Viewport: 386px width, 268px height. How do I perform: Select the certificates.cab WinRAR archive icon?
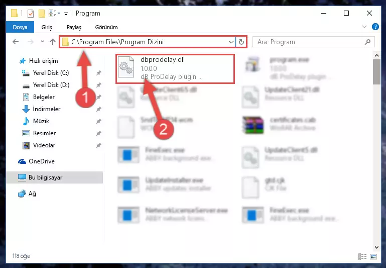click(x=253, y=125)
